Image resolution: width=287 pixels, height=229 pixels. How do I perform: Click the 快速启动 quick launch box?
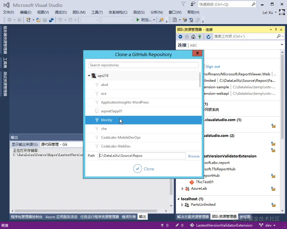pos(227,4)
